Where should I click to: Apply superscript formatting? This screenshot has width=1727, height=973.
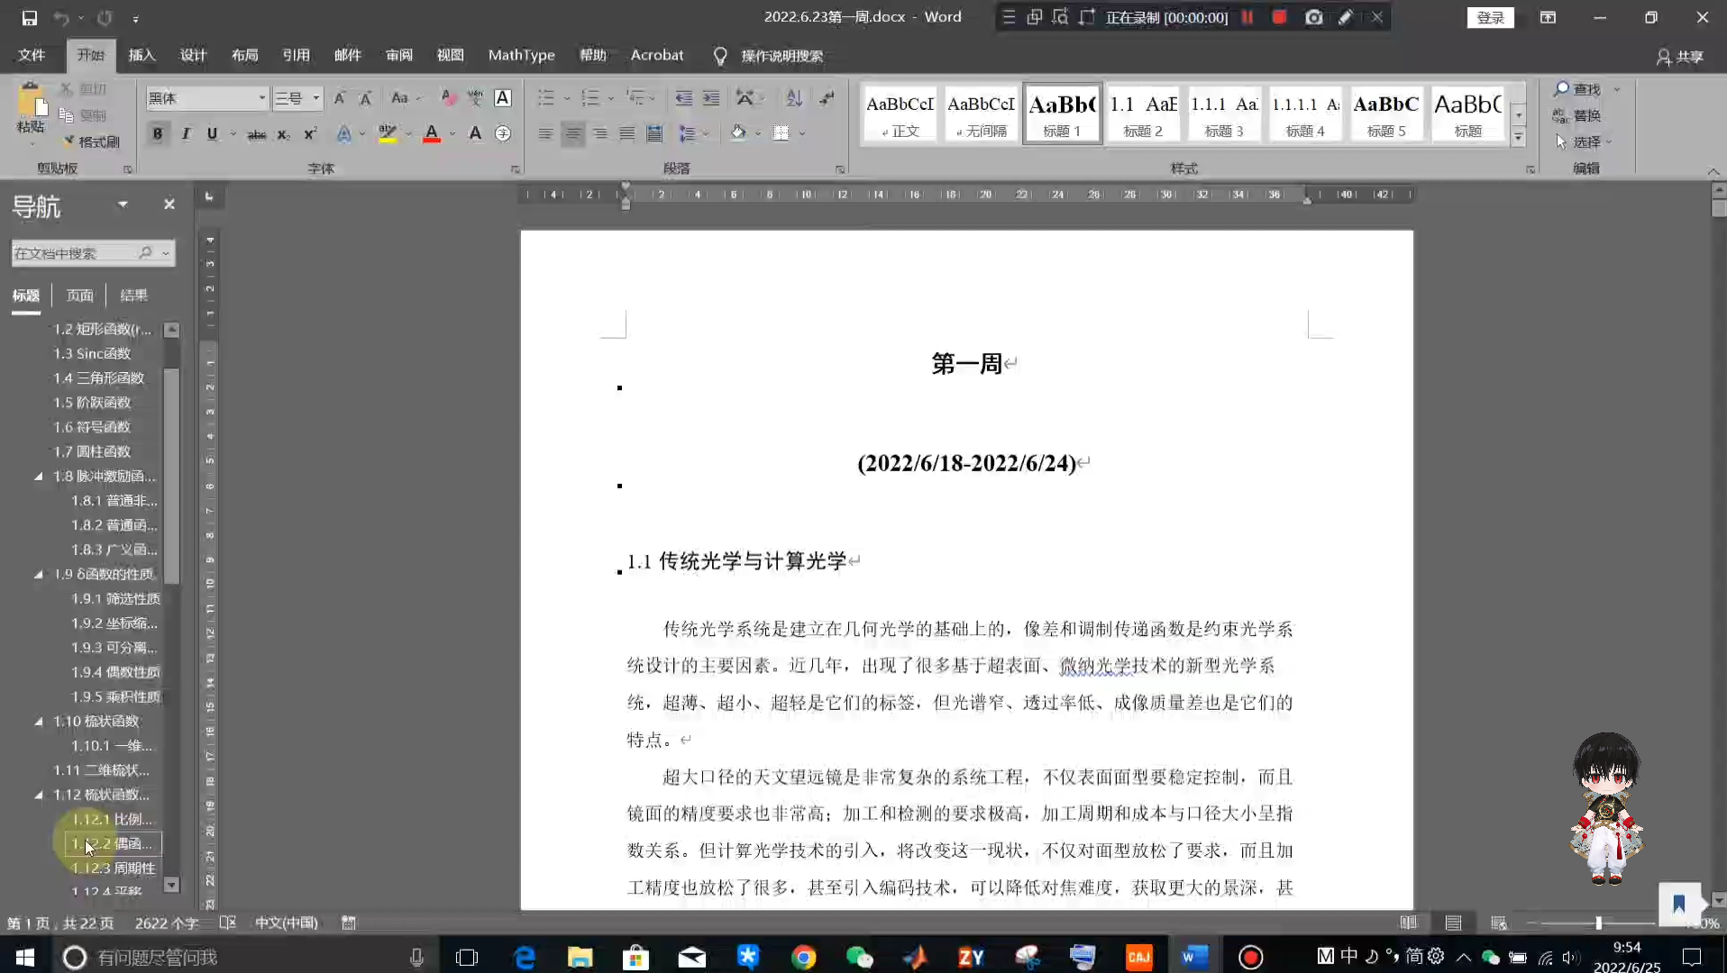click(308, 133)
